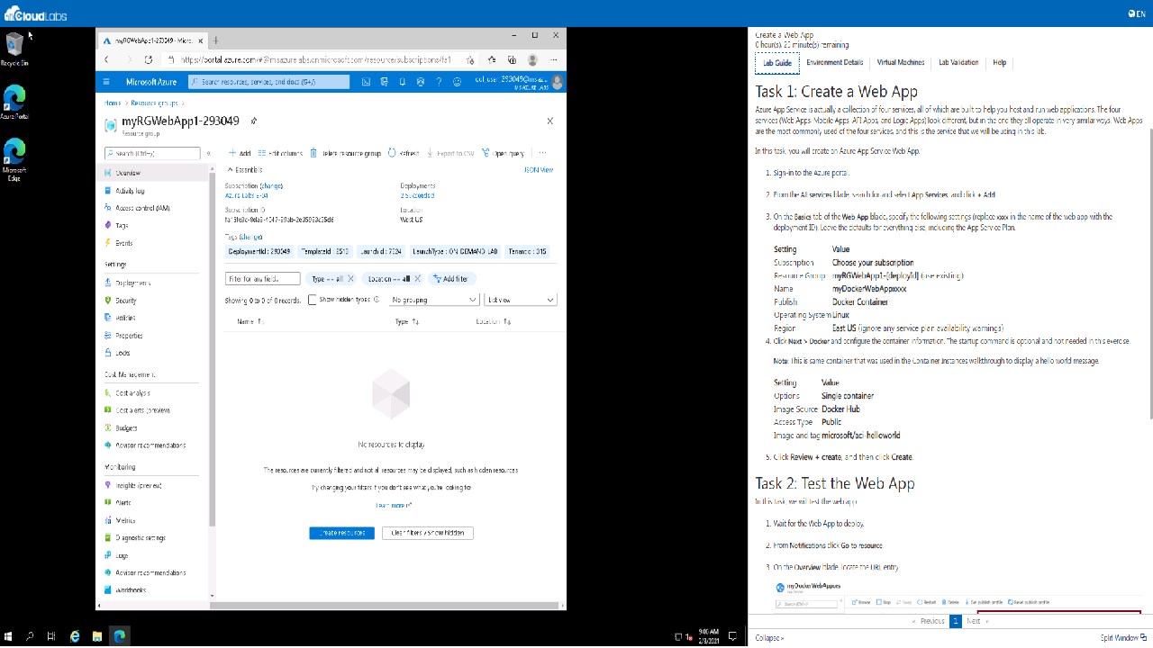
Task: Remove the Type equals all filter
Action: 350,279
